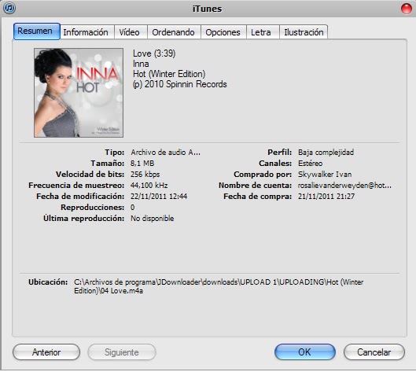Confirm with the OK button
Viewport: 416px width, 372px height.
[x=305, y=352]
